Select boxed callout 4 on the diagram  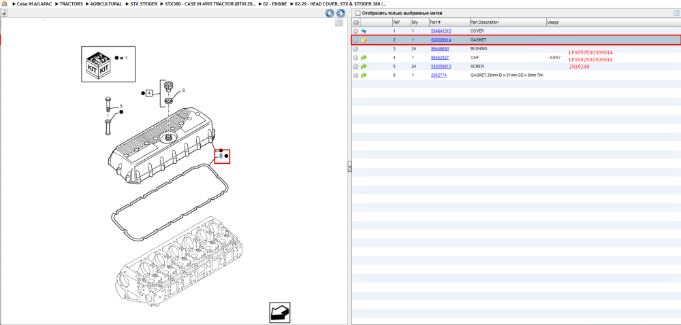pyautogui.click(x=149, y=92)
